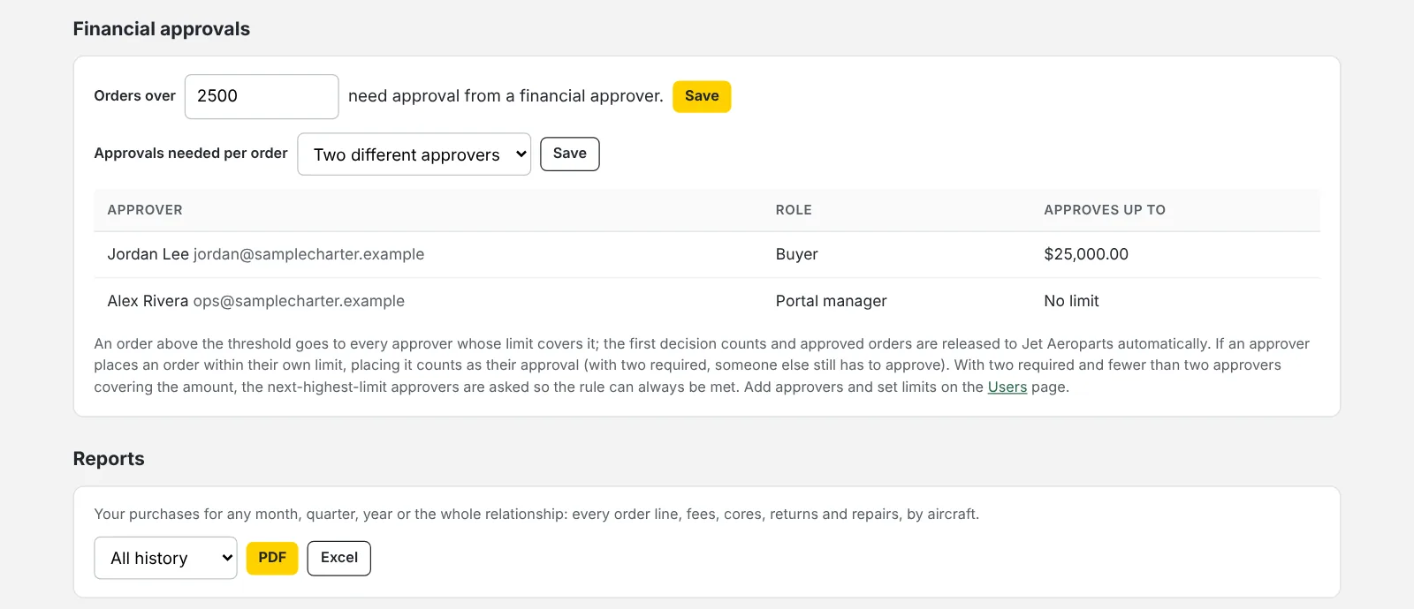The height and width of the screenshot is (609, 1414).
Task: Save the order approval threshold (yellow Save)
Action: click(x=702, y=96)
